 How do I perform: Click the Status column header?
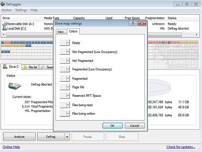click(x=183, y=18)
